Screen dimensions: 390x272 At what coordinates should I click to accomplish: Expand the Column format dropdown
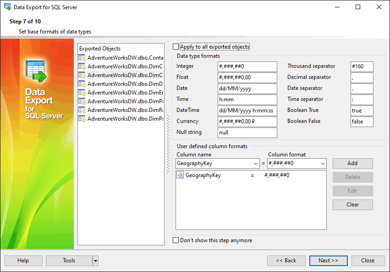coord(322,163)
